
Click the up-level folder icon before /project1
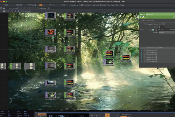pyautogui.click(x=21, y=11)
